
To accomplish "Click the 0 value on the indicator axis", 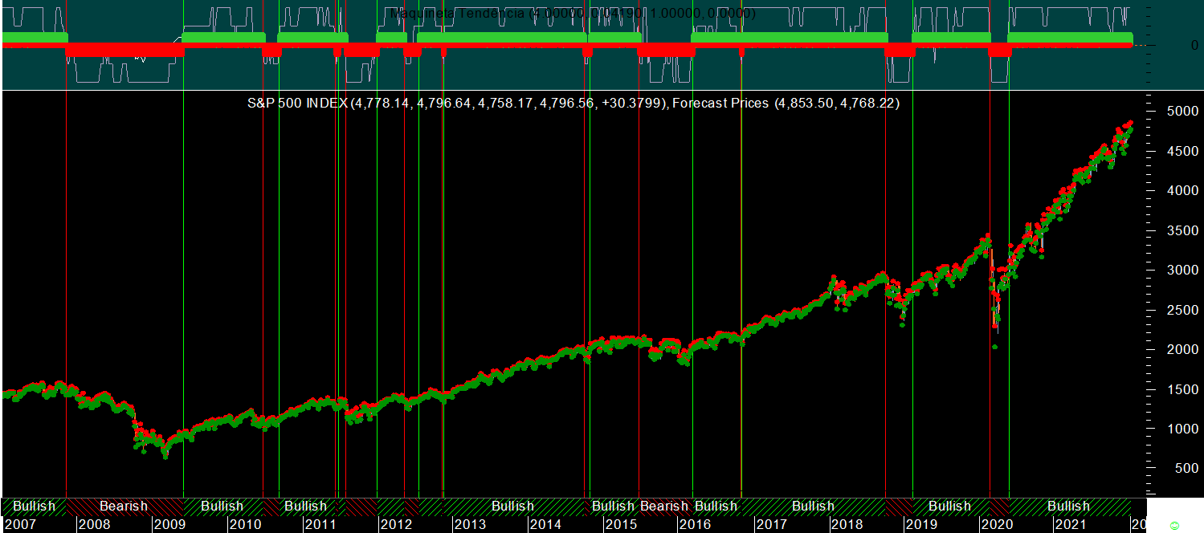I will [1194, 45].
